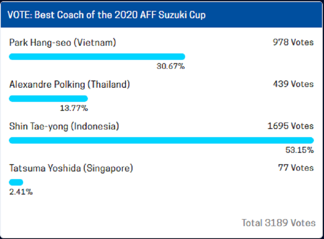Click the 77 Votes count
This screenshot has height=239, width=324.
pos(296,168)
